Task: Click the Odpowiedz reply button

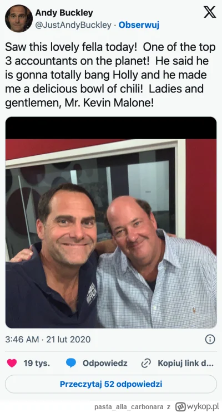Action: click(x=105, y=363)
